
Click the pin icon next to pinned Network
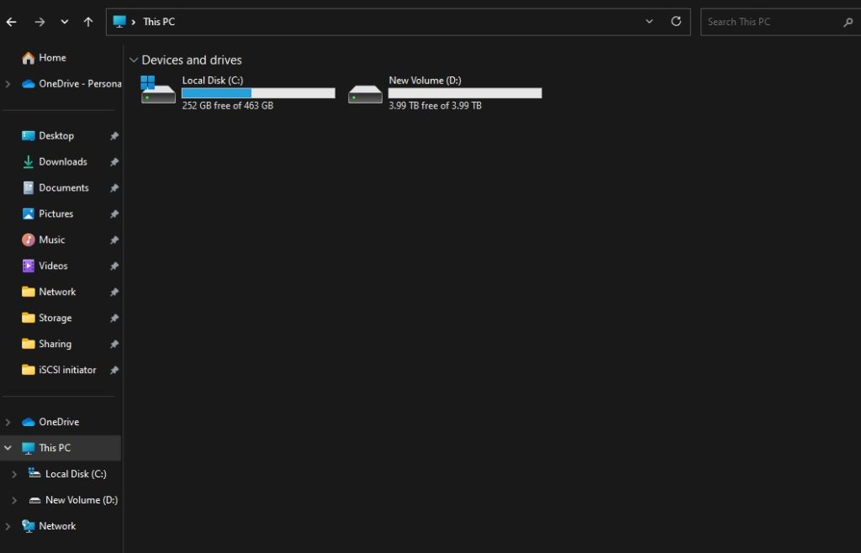pyautogui.click(x=114, y=292)
